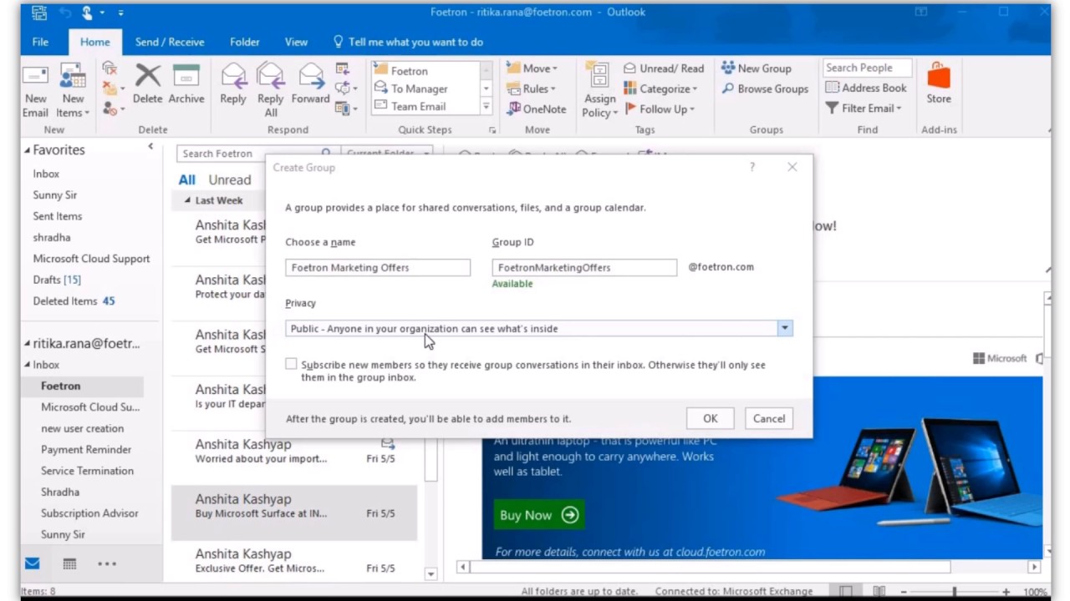Viewport: 1070px width, 601px height.
Task: Click OK in Create Group dialog
Action: pyautogui.click(x=710, y=418)
